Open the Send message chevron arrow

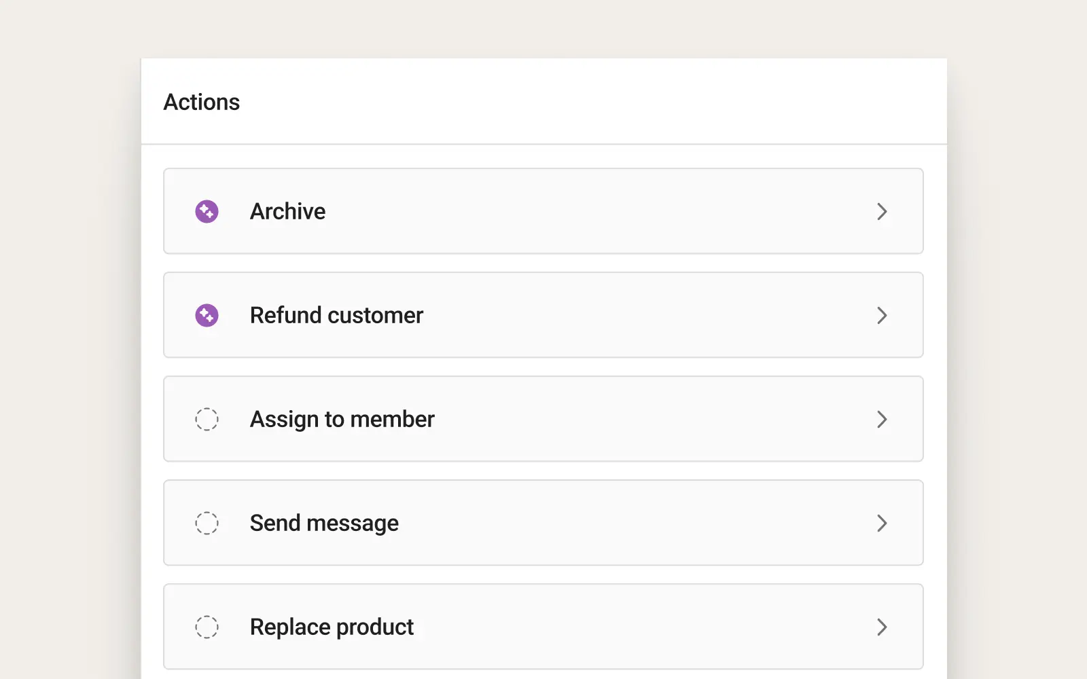click(882, 523)
